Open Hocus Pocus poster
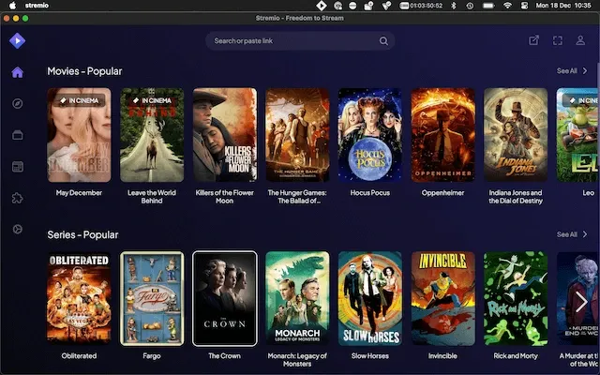The image size is (600, 375). (370, 135)
